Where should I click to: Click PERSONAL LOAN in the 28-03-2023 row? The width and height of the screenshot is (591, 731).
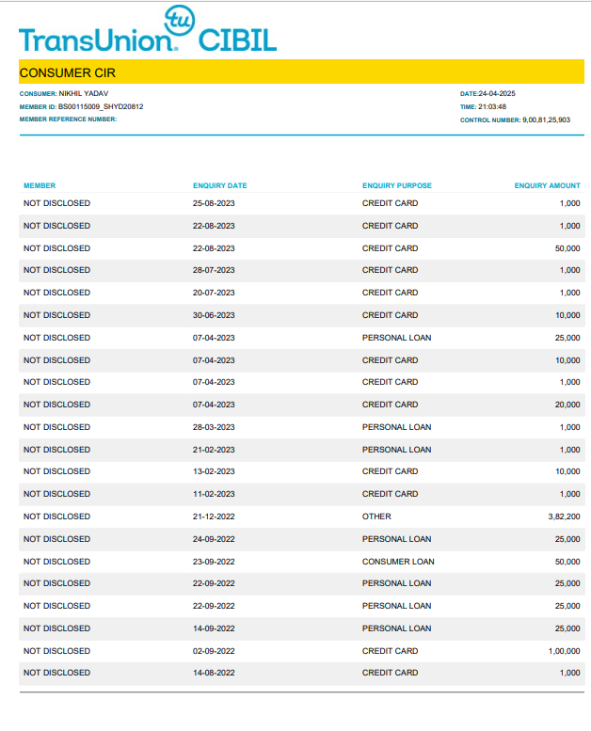click(x=396, y=427)
